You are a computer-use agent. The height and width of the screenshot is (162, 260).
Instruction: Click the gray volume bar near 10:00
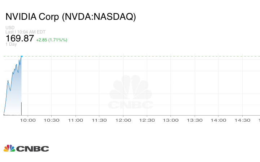click(22, 108)
